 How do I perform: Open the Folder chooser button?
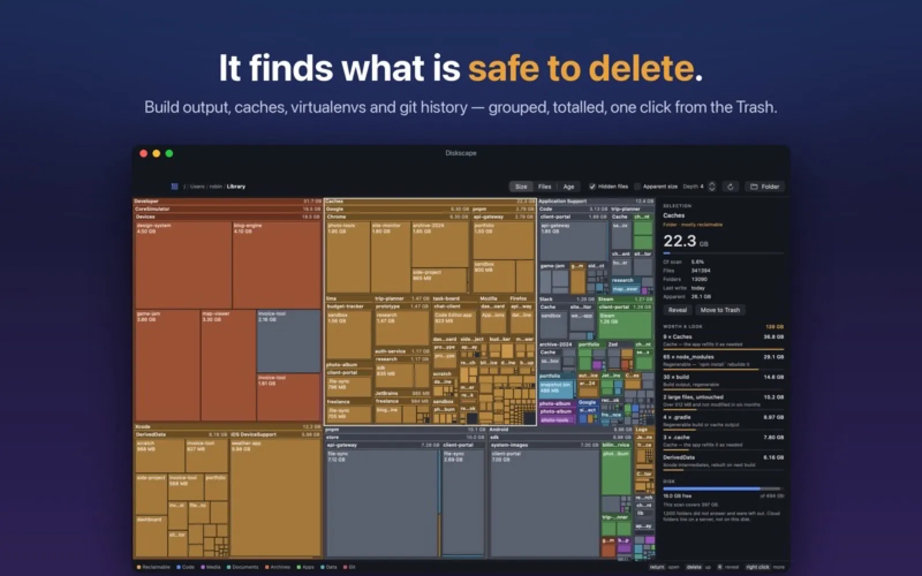[765, 187]
